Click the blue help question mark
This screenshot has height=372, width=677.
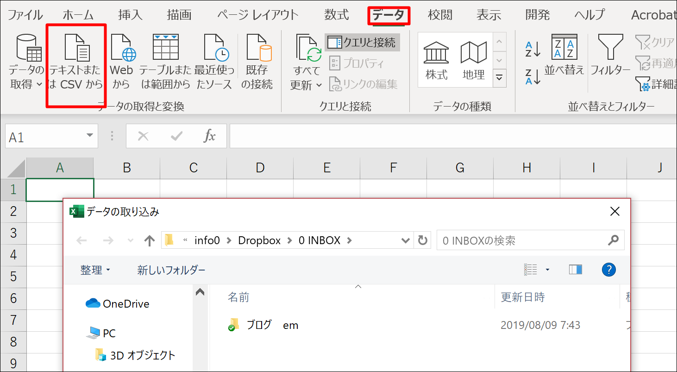[609, 270]
